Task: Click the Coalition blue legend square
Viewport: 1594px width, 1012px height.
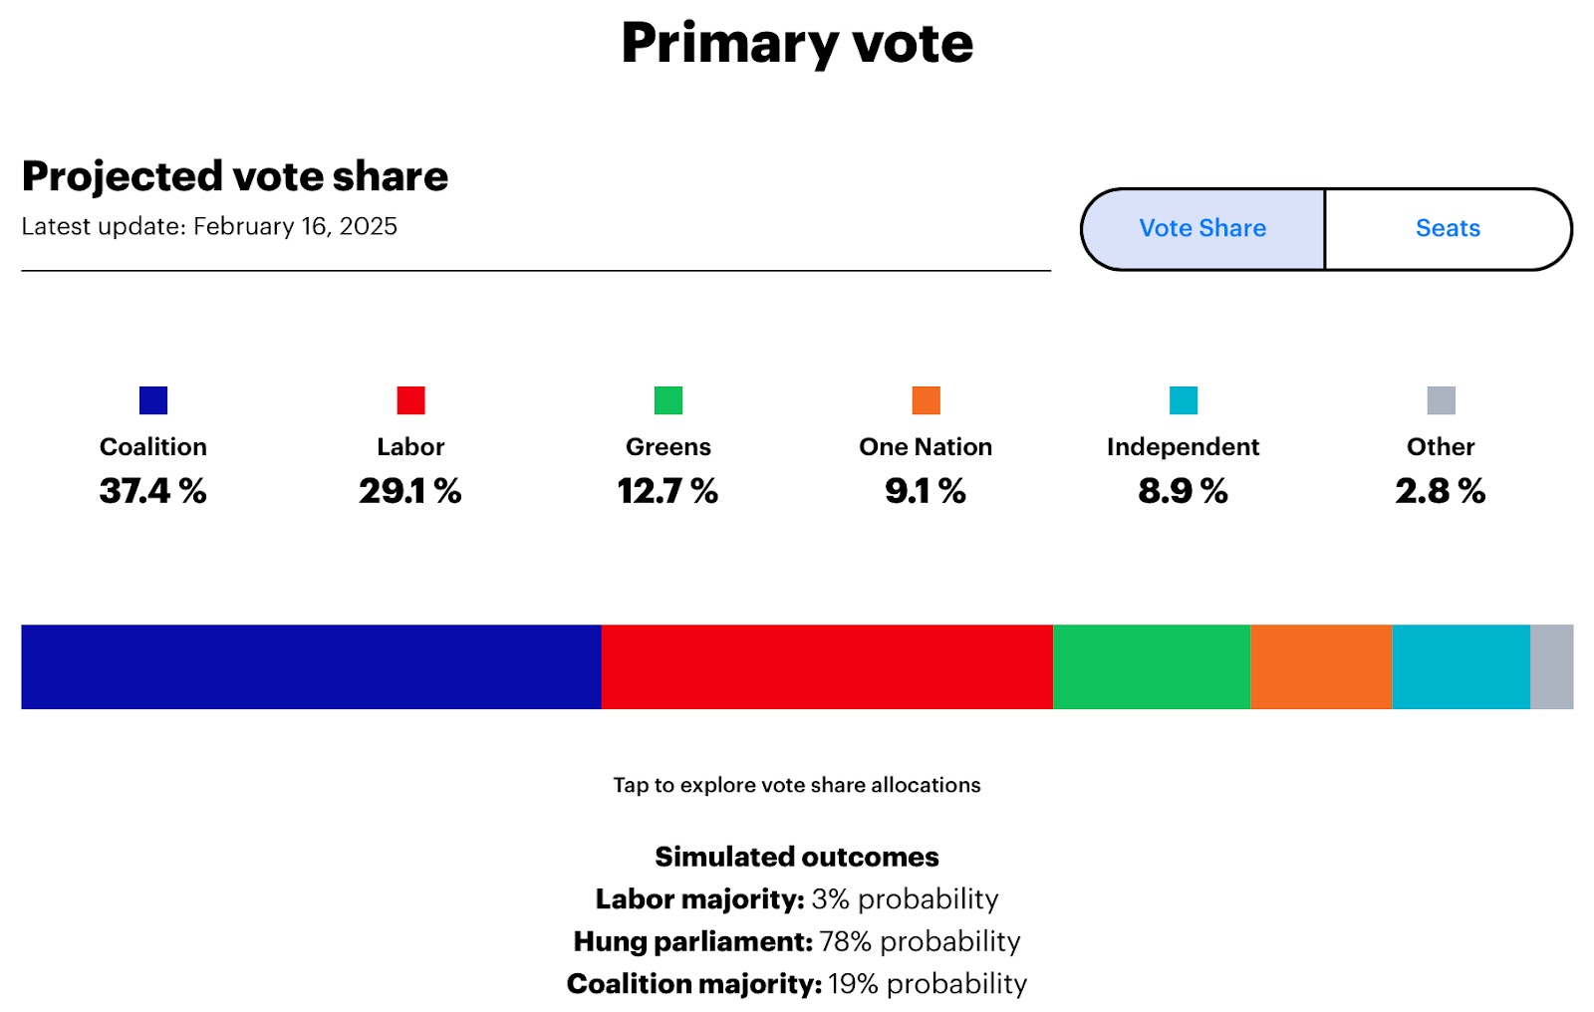Action: click(153, 400)
